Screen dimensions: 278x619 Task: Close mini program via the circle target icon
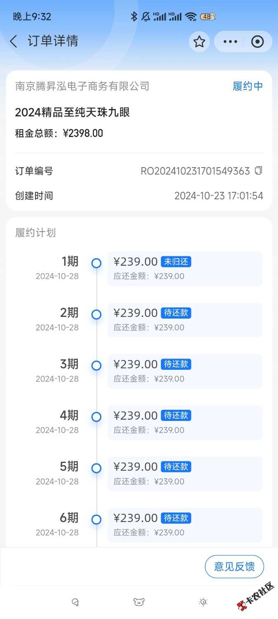[257, 42]
